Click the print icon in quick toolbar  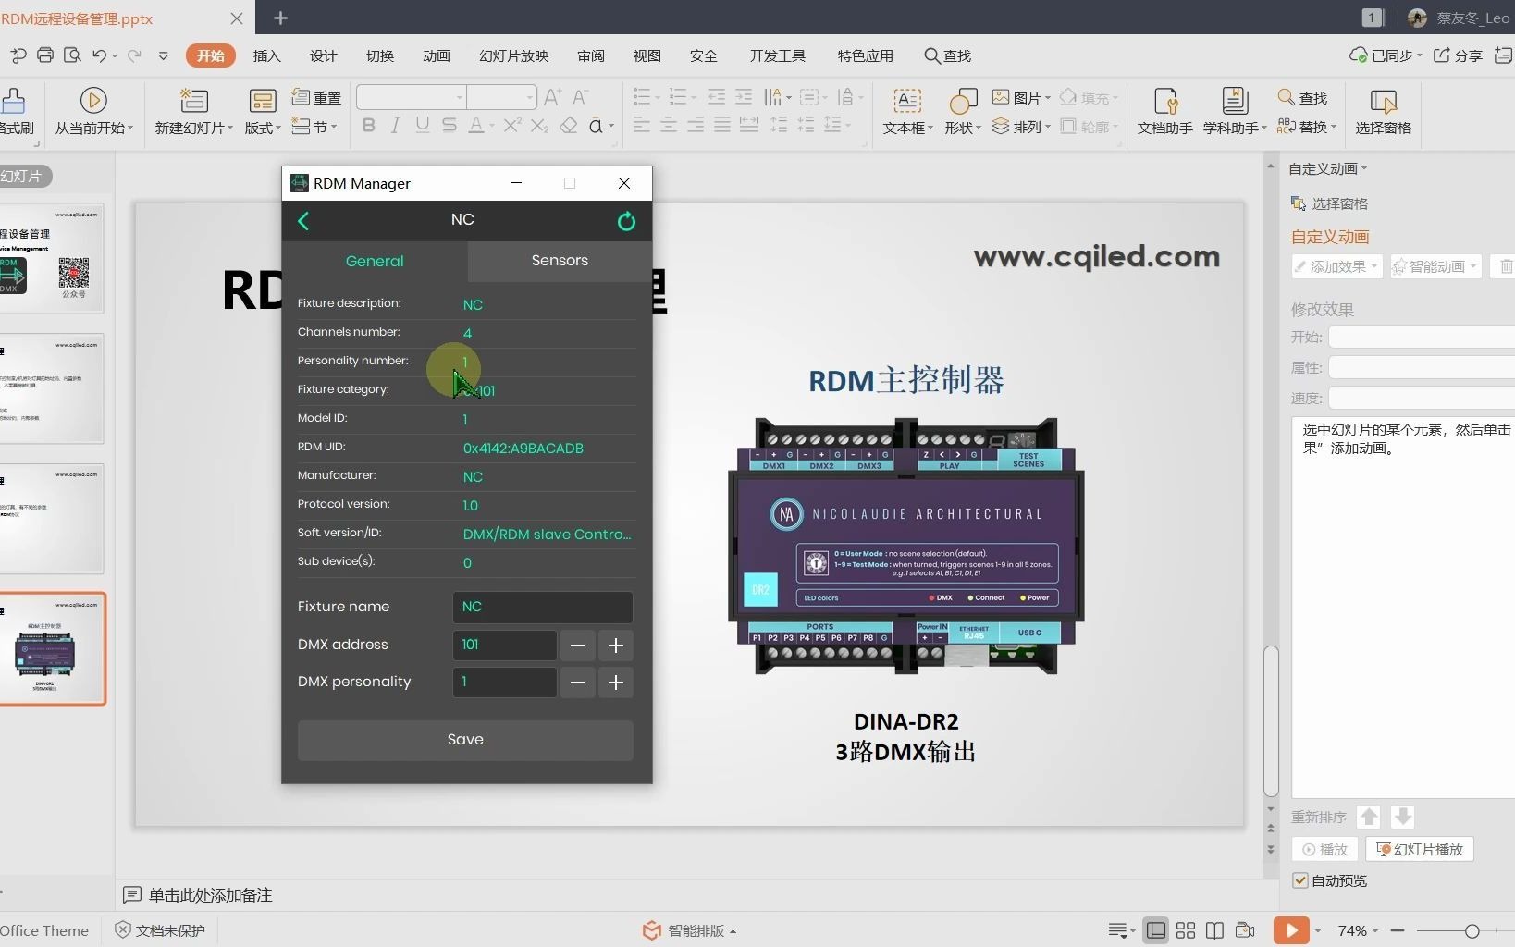(x=44, y=55)
